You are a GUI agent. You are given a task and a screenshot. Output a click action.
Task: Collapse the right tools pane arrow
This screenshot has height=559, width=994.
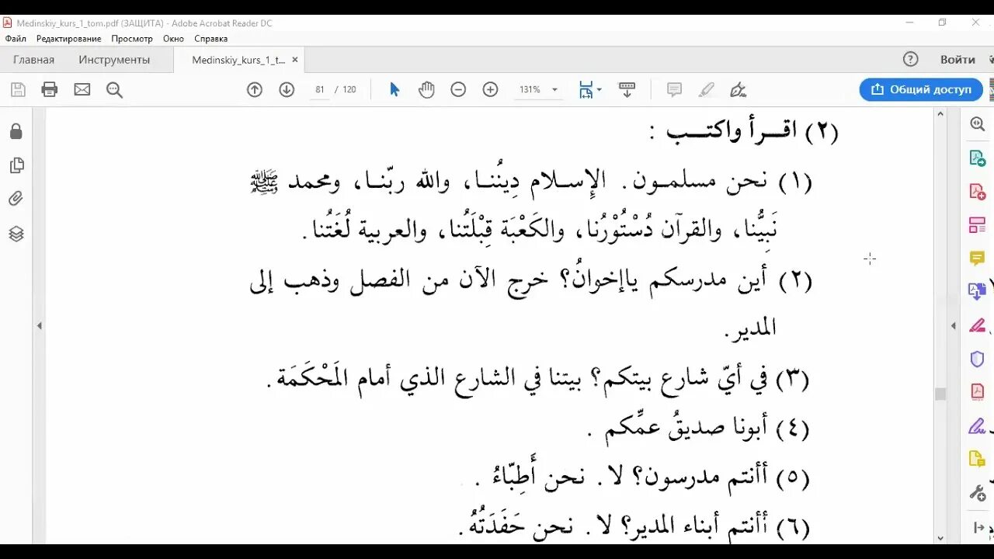point(954,326)
